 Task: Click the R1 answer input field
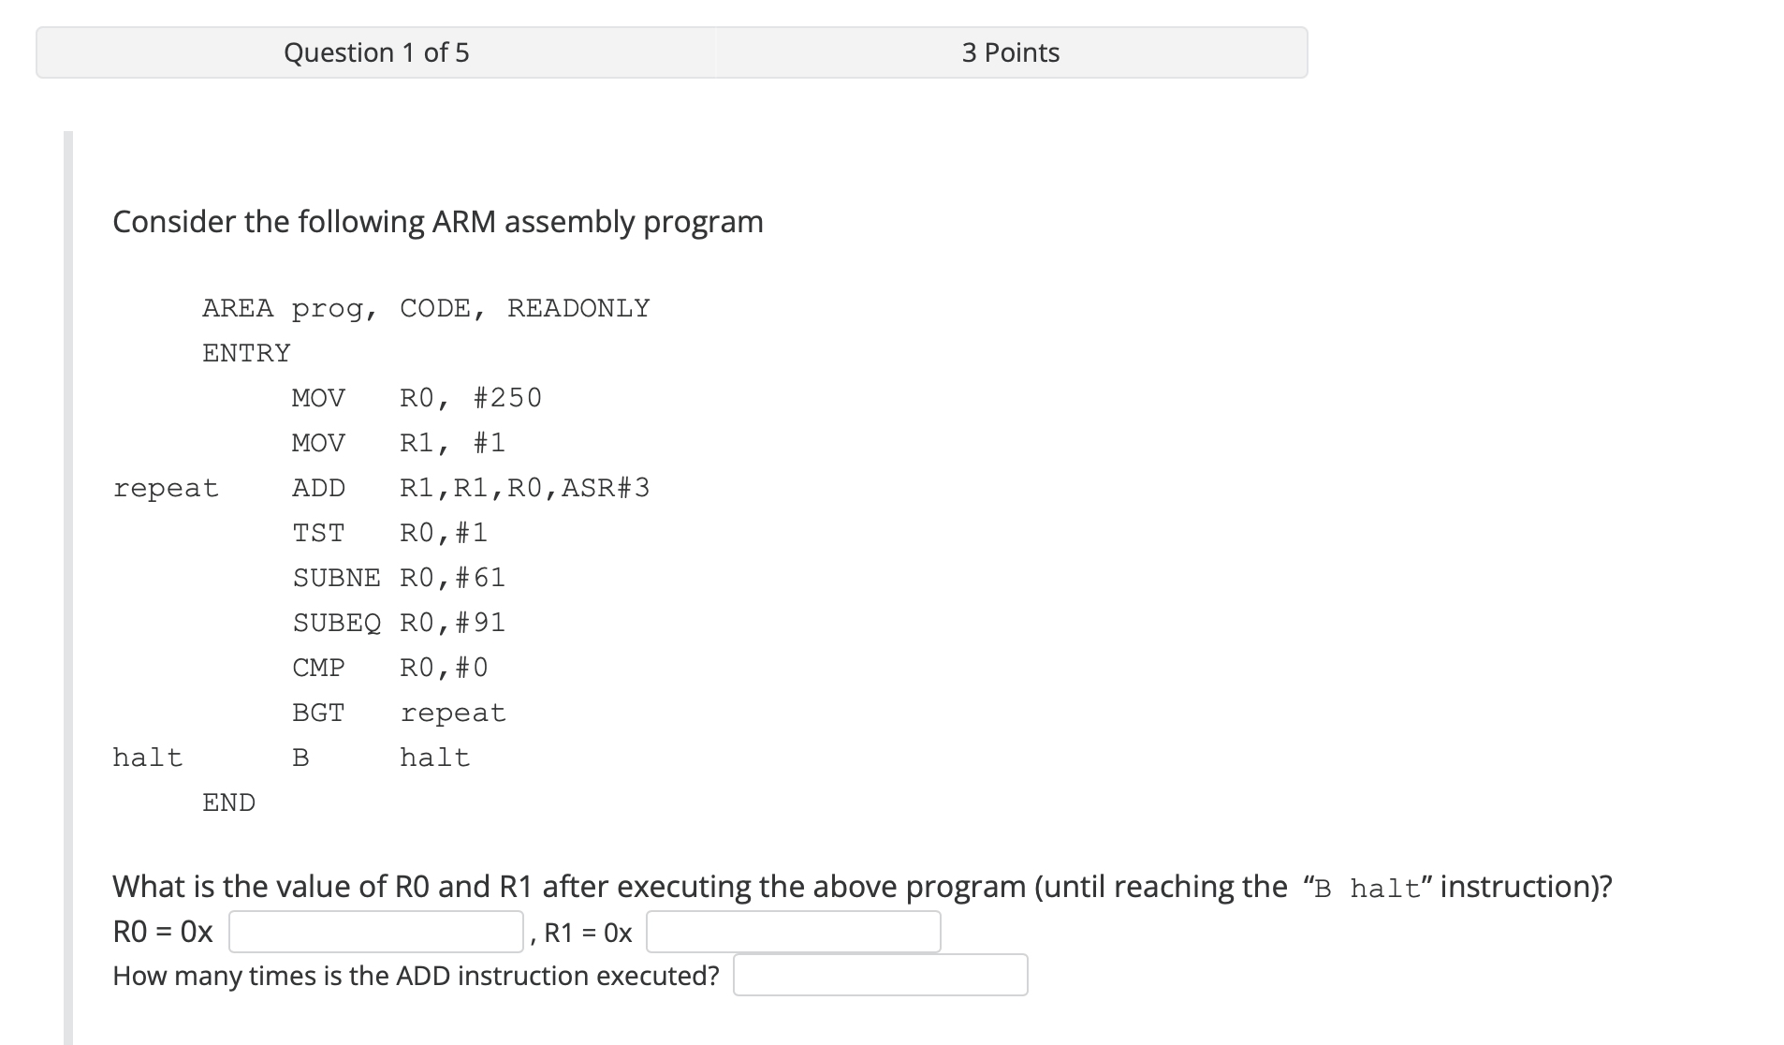point(794,932)
